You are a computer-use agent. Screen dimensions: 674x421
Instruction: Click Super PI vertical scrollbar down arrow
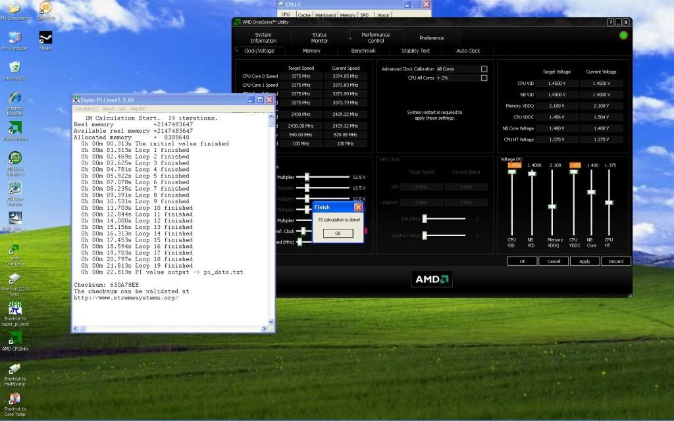[x=271, y=322]
